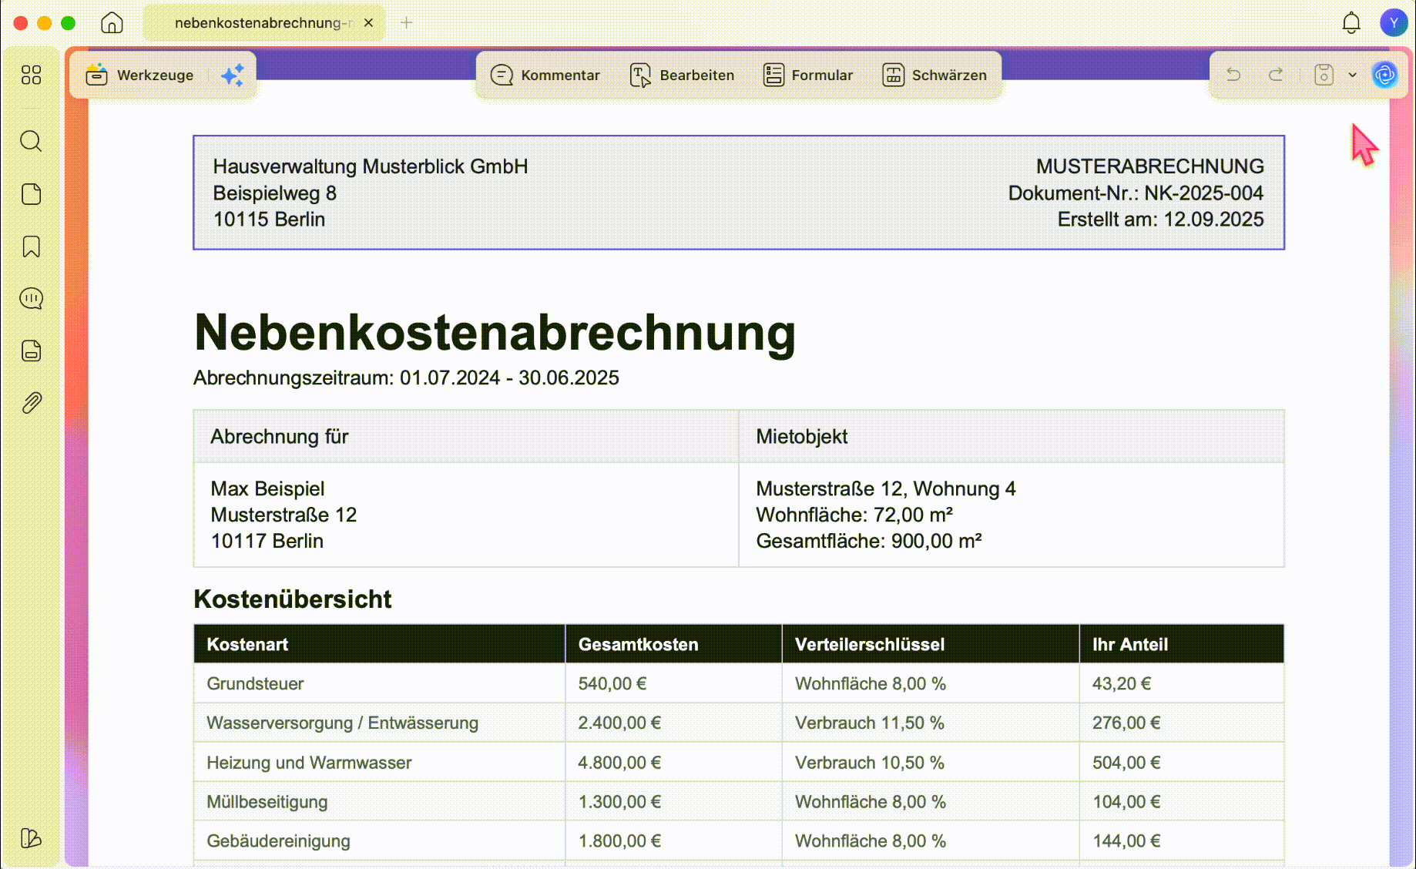
Task: Open the user profile avatar Y
Action: 1394,22
